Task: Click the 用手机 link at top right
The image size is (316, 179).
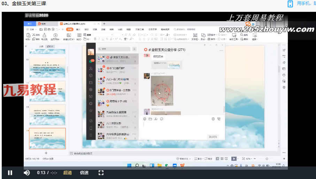Action: 302,3
